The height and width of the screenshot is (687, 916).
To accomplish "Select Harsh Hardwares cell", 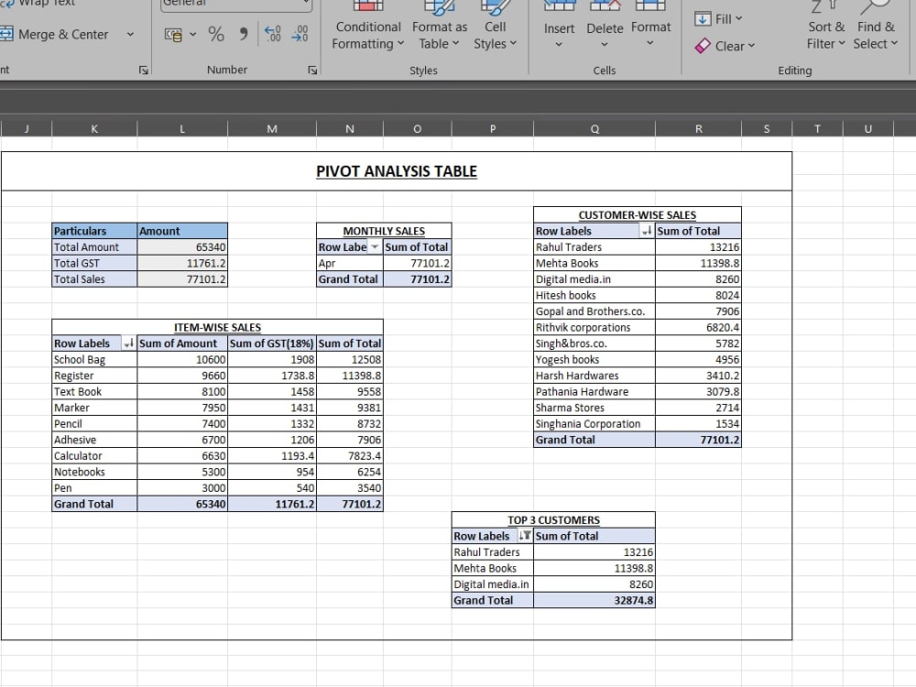I will click(594, 376).
